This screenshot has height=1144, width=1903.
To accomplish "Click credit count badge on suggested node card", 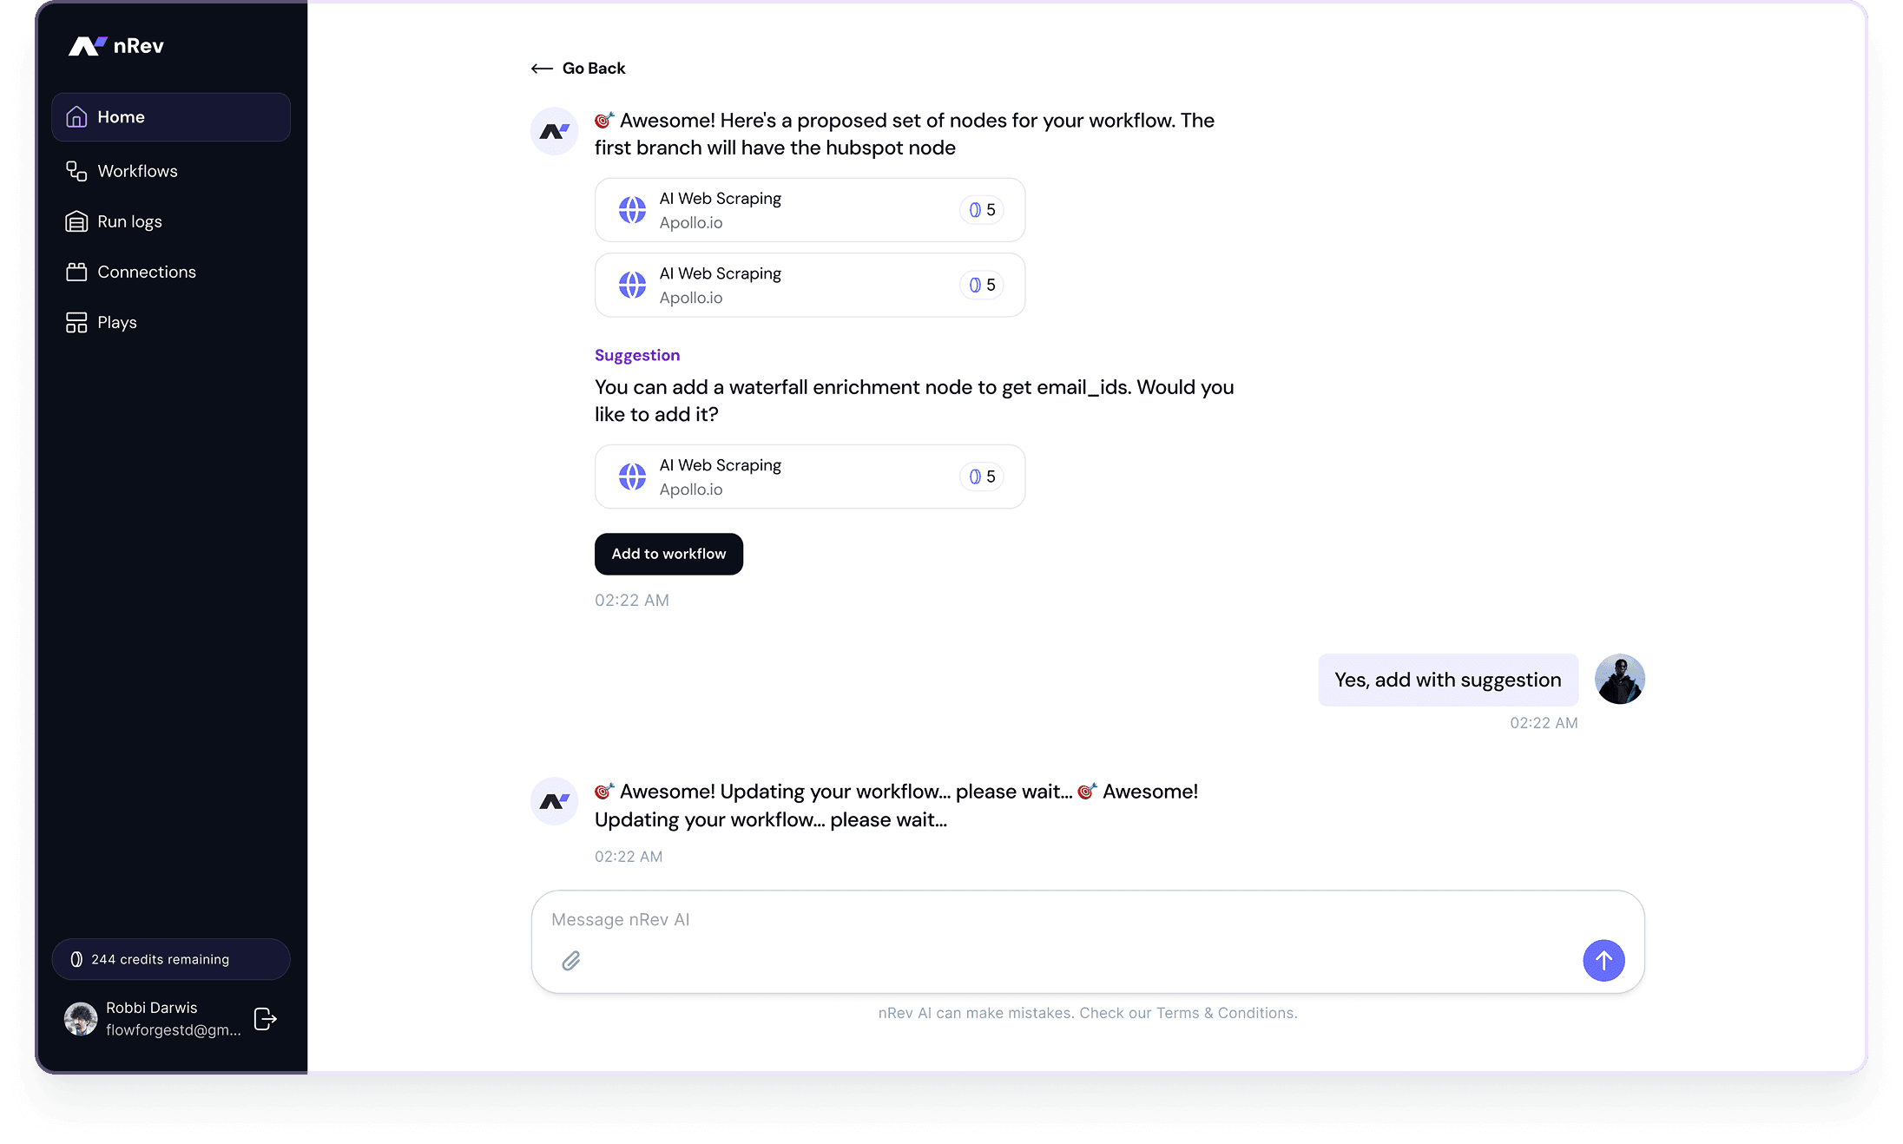I will pyautogui.click(x=982, y=477).
